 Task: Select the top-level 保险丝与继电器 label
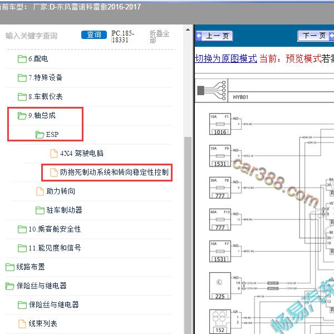tap(42, 286)
